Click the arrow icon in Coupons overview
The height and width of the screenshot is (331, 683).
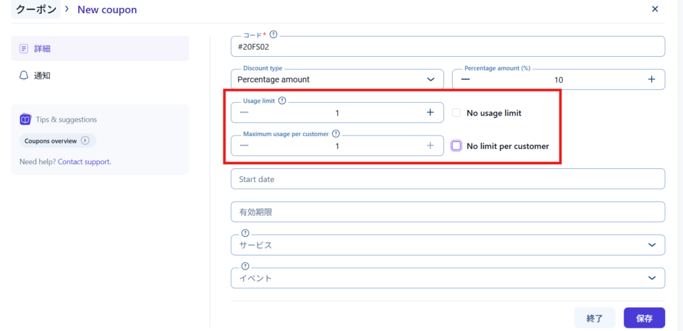point(85,141)
